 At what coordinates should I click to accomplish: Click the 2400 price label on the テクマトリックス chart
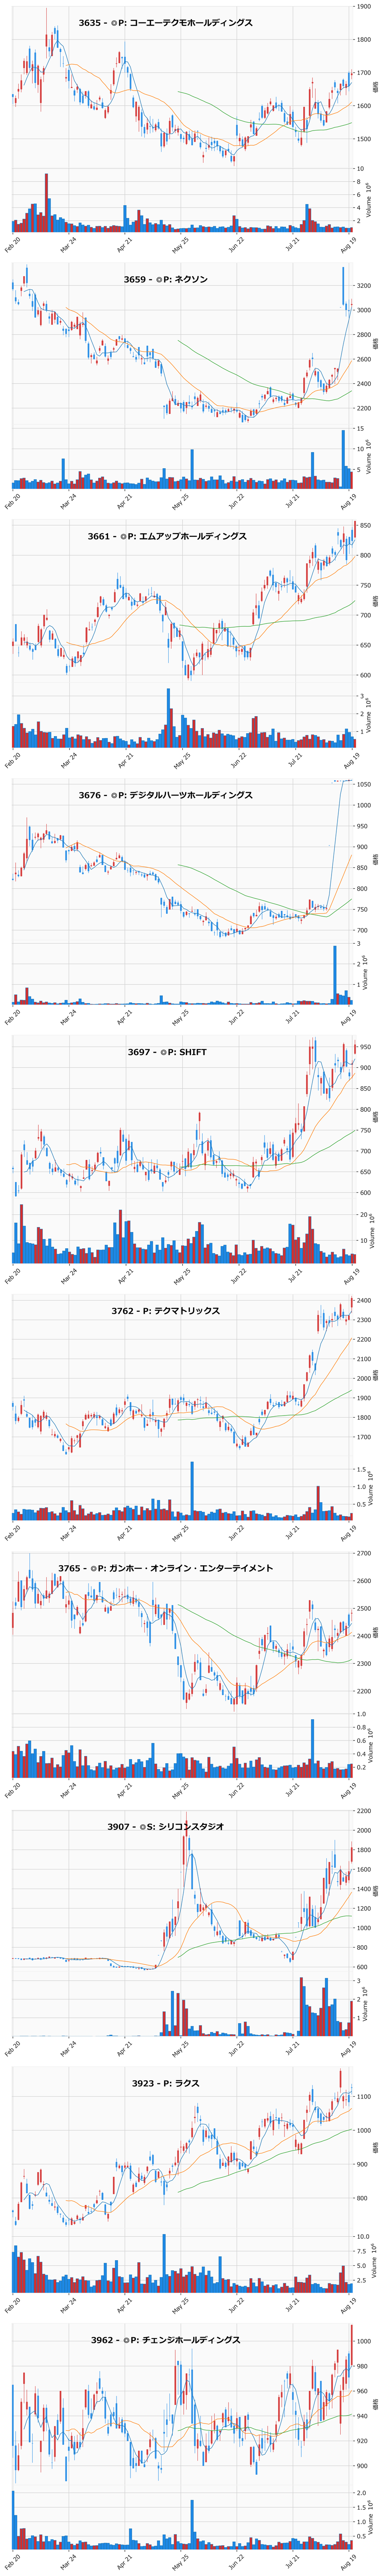363,1300
